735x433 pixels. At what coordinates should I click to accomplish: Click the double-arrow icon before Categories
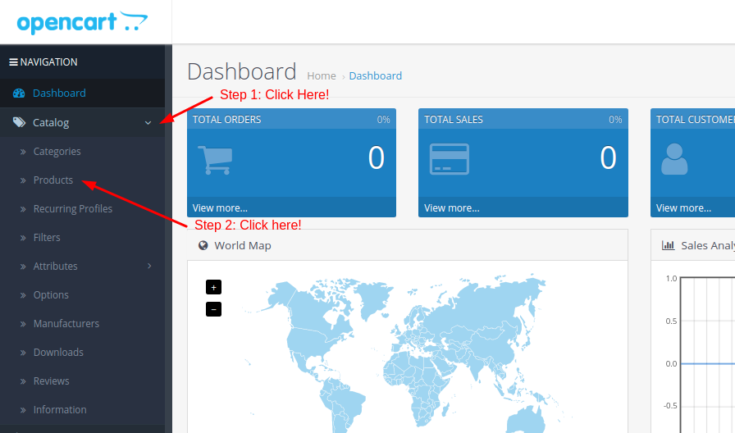click(23, 152)
